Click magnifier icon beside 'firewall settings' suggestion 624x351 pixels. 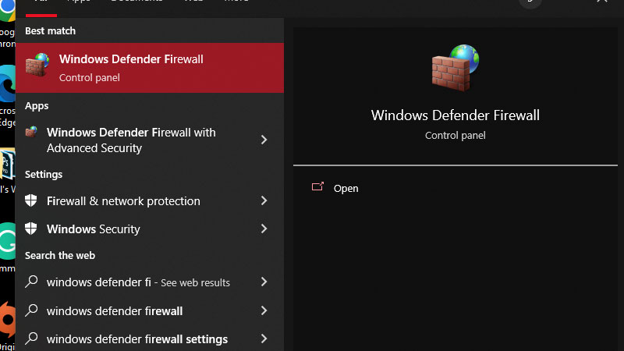click(31, 339)
